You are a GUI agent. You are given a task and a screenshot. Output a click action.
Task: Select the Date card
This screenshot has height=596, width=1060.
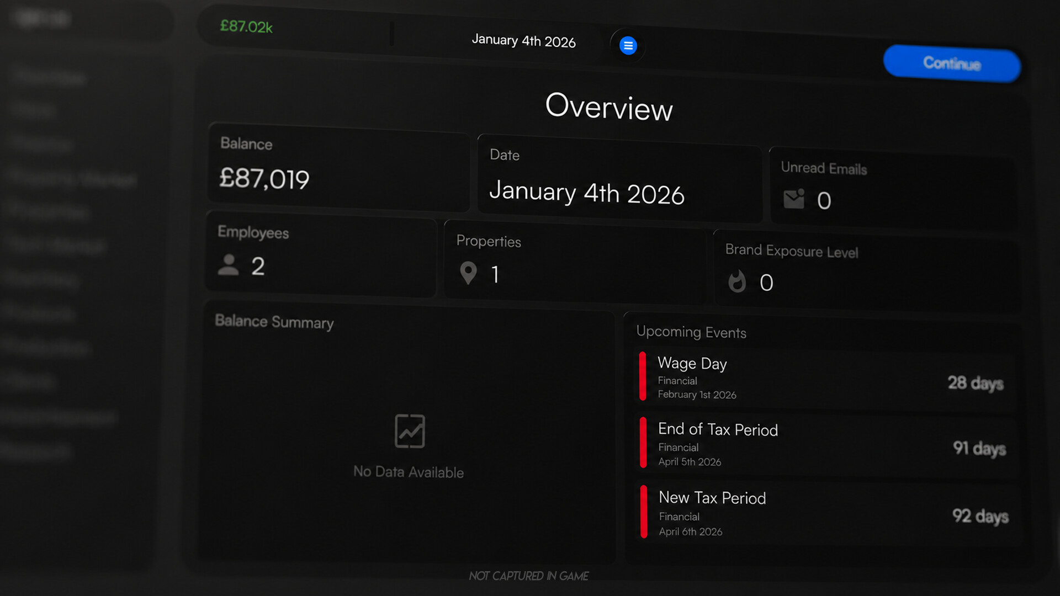tap(619, 179)
